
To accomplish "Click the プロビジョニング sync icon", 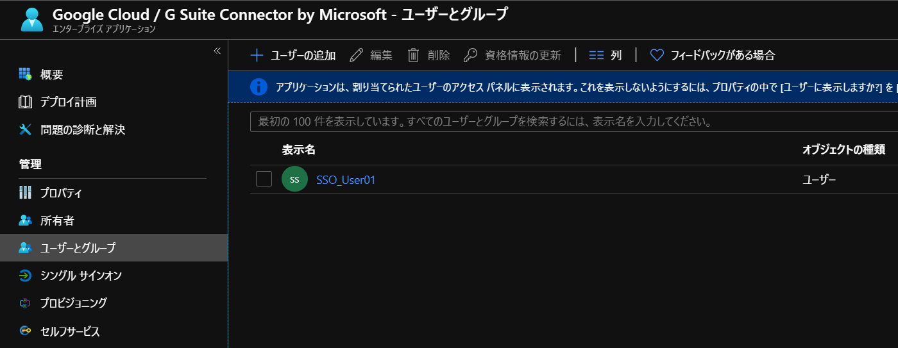I will pyautogui.click(x=26, y=303).
